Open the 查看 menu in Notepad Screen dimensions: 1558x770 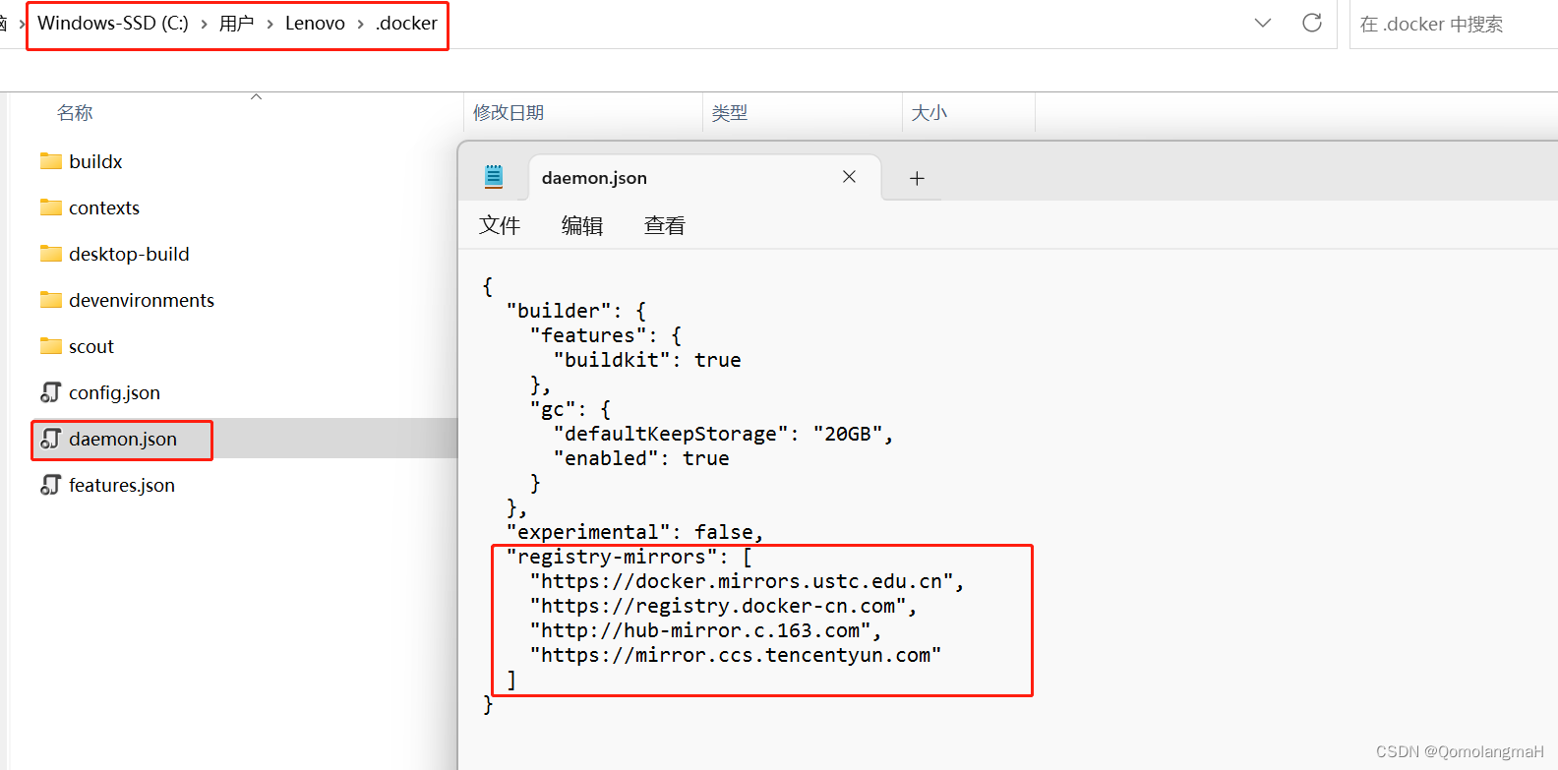coord(665,225)
